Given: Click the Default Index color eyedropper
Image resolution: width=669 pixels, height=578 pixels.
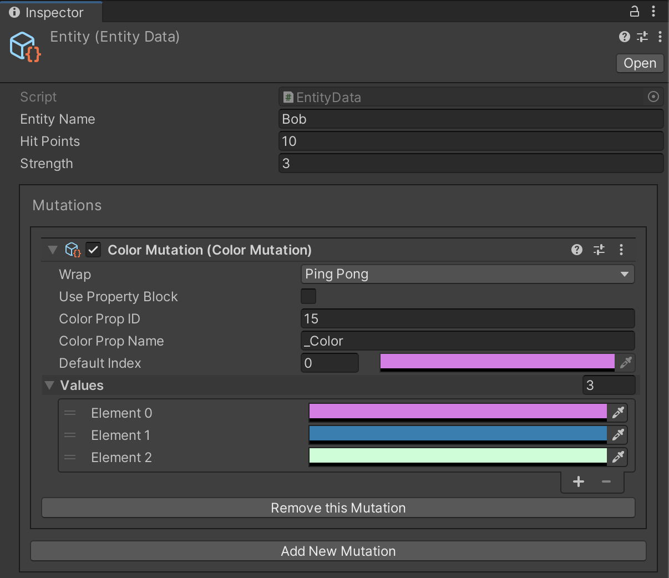Looking at the screenshot, I should click(x=626, y=363).
